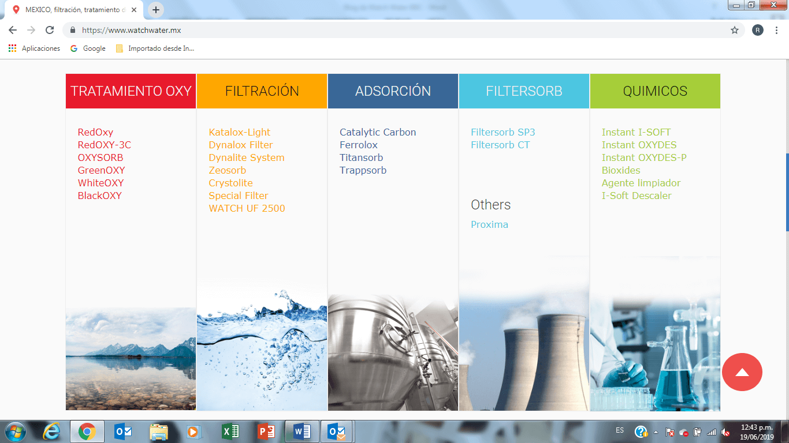
Task: Click the ES language indicator
Action: point(620,430)
